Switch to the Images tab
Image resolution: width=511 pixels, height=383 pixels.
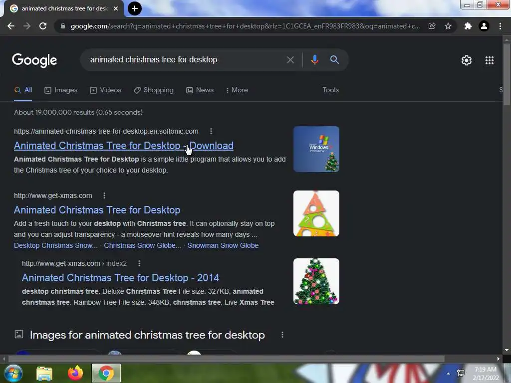[x=61, y=90]
